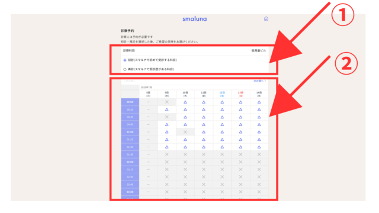Book the 9日(水) slot at 01:30
The image size is (379, 213).
coord(167,147)
